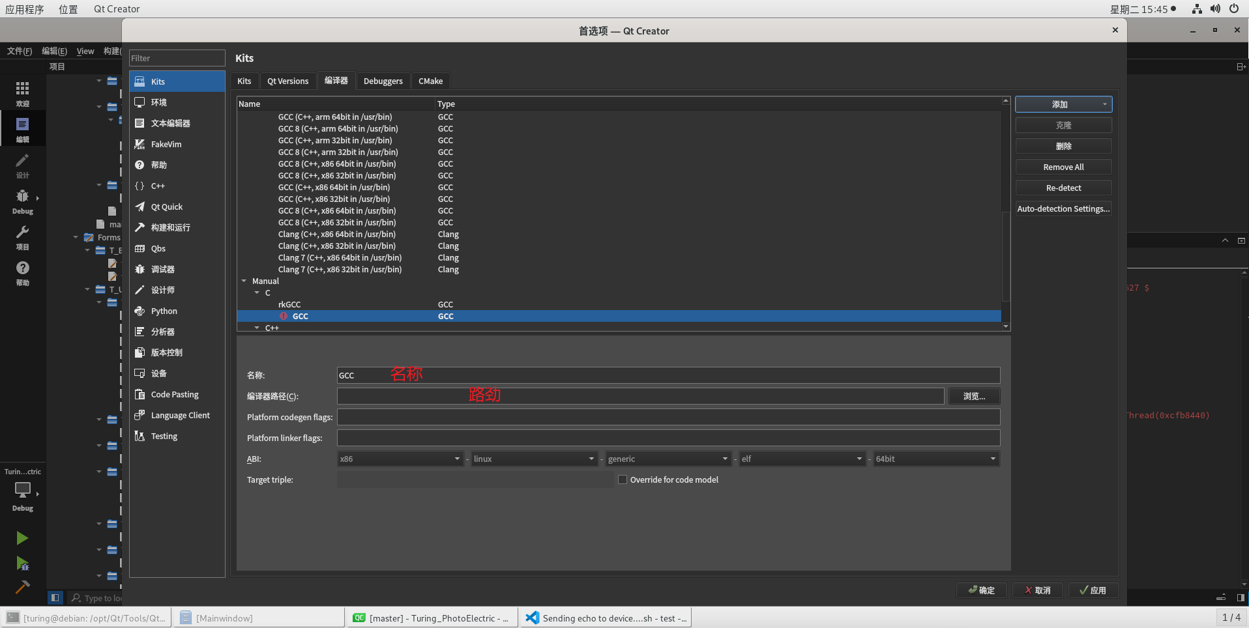1249x628 pixels.
Task: Switch to the 编译器 tab
Action: (x=336, y=80)
